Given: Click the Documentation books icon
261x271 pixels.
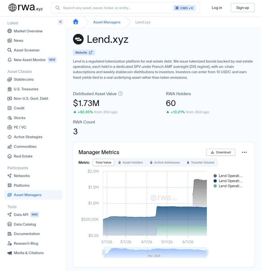Looking at the screenshot, I should click(x=10, y=234).
